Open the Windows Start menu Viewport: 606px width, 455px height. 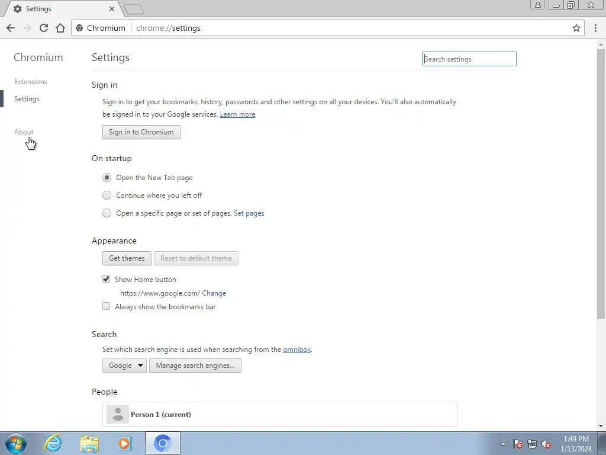(x=16, y=443)
